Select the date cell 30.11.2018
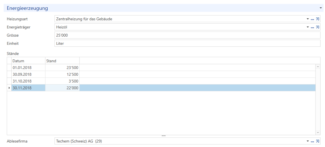This screenshot has height=147, width=325. tap(28, 88)
